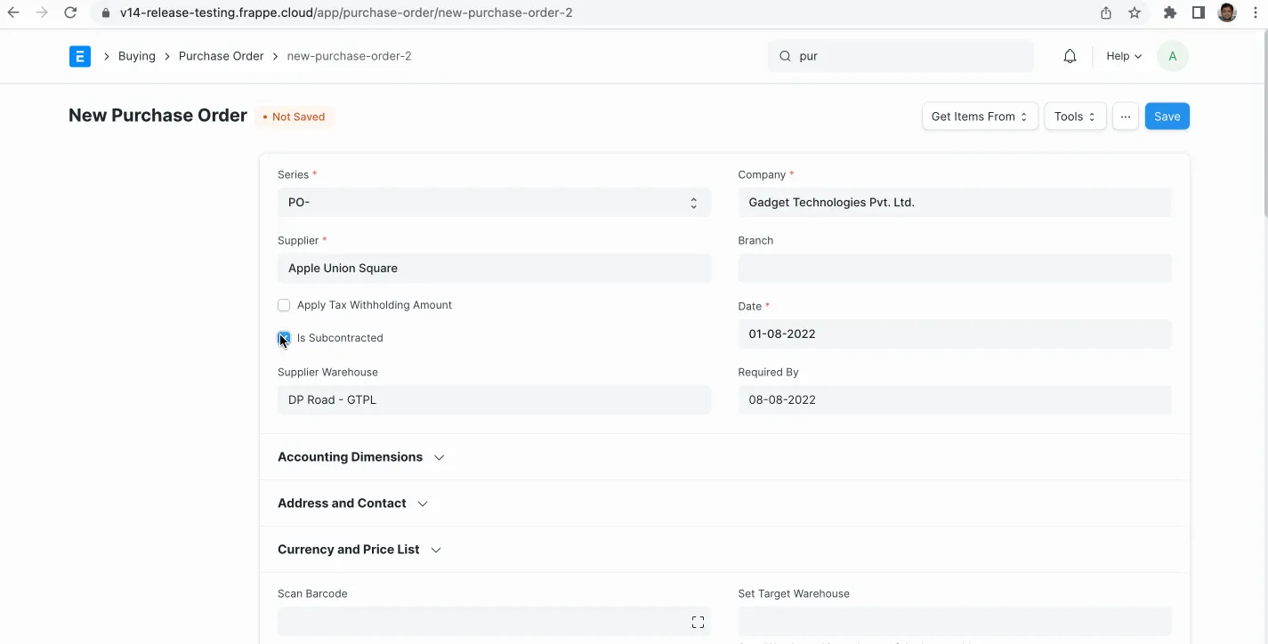Open the notifications bell
Screen dimensions: 1268x644
pyautogui.click(x=1070, y=56)
